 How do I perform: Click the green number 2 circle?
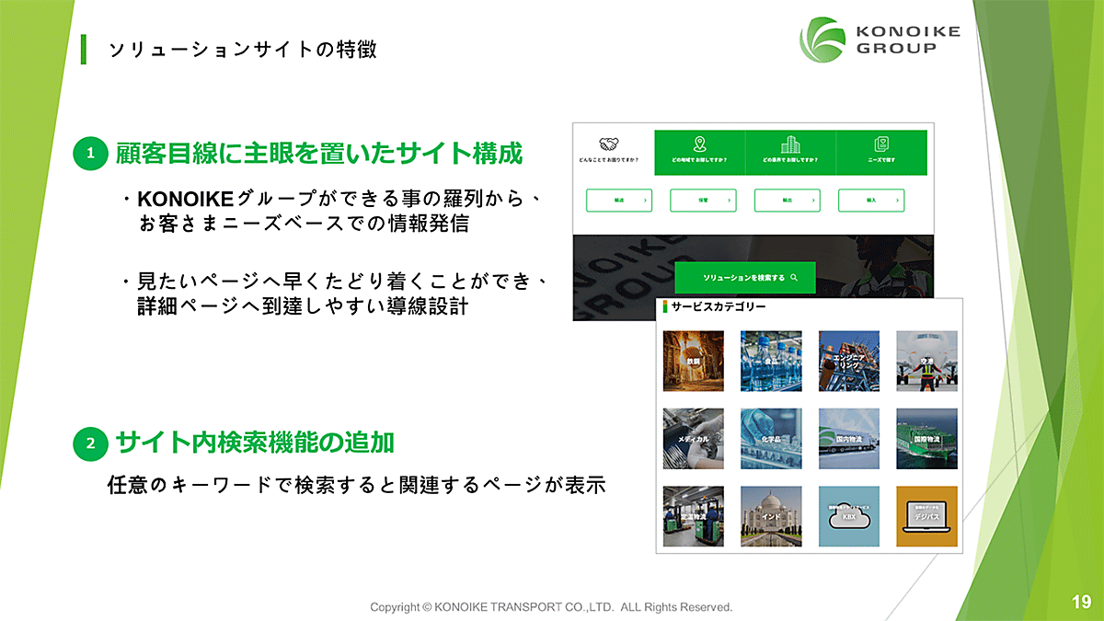pyautogui.click(x=90, y=444)
